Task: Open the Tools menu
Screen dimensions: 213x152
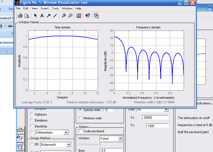Action: coord(55,8)
